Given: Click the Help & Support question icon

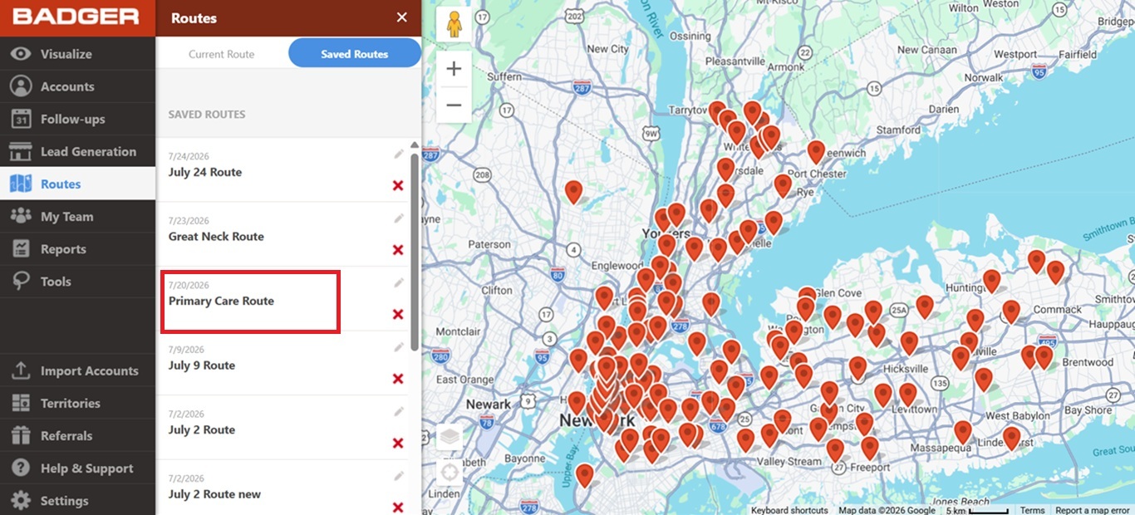Looking at the screenshot, I should 21,468.
